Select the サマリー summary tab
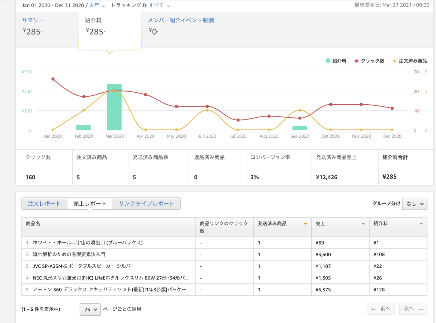Viewport: 436px width, 323px height. coord(33,20)
